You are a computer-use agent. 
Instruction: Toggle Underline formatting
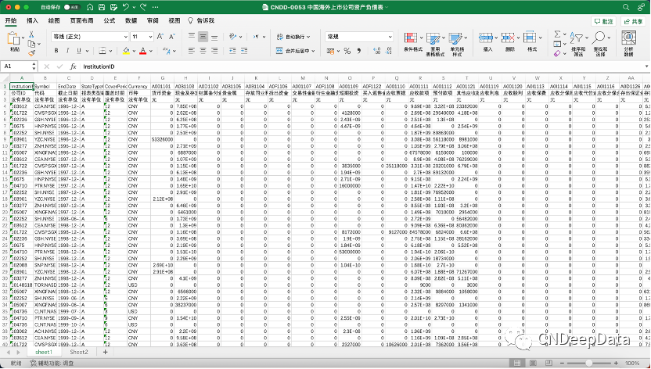tap(79, 51)
